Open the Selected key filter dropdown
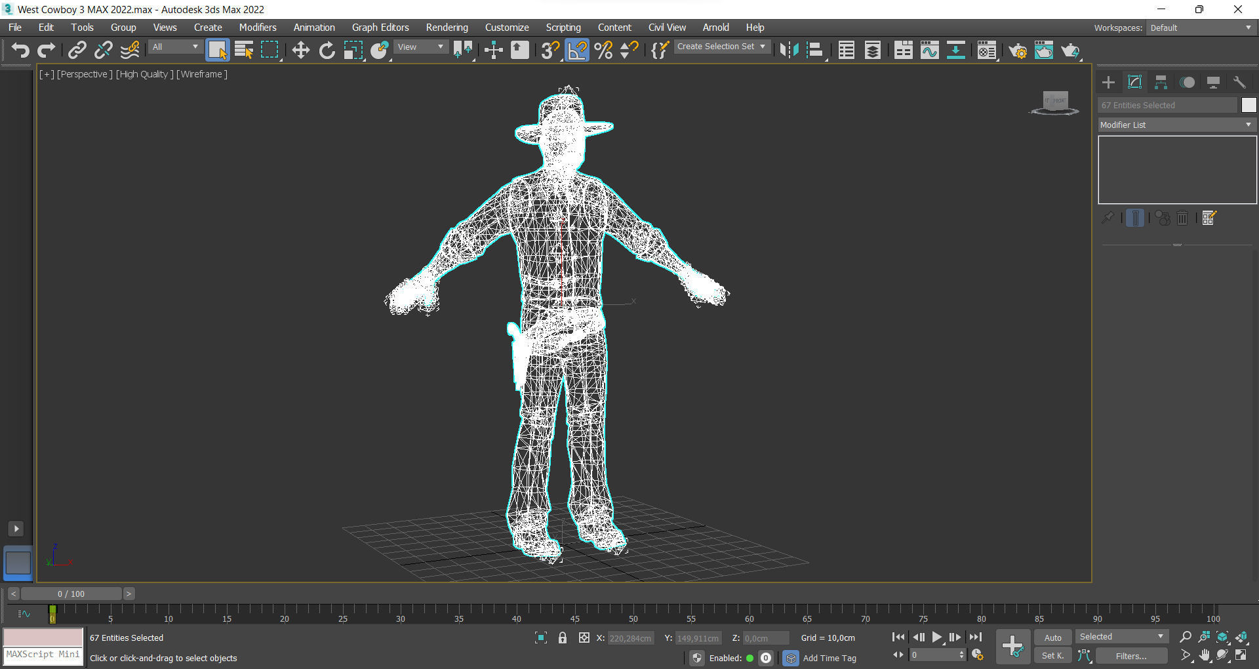This screenshot has height=669, width=1259. [x=1121, y=637]
